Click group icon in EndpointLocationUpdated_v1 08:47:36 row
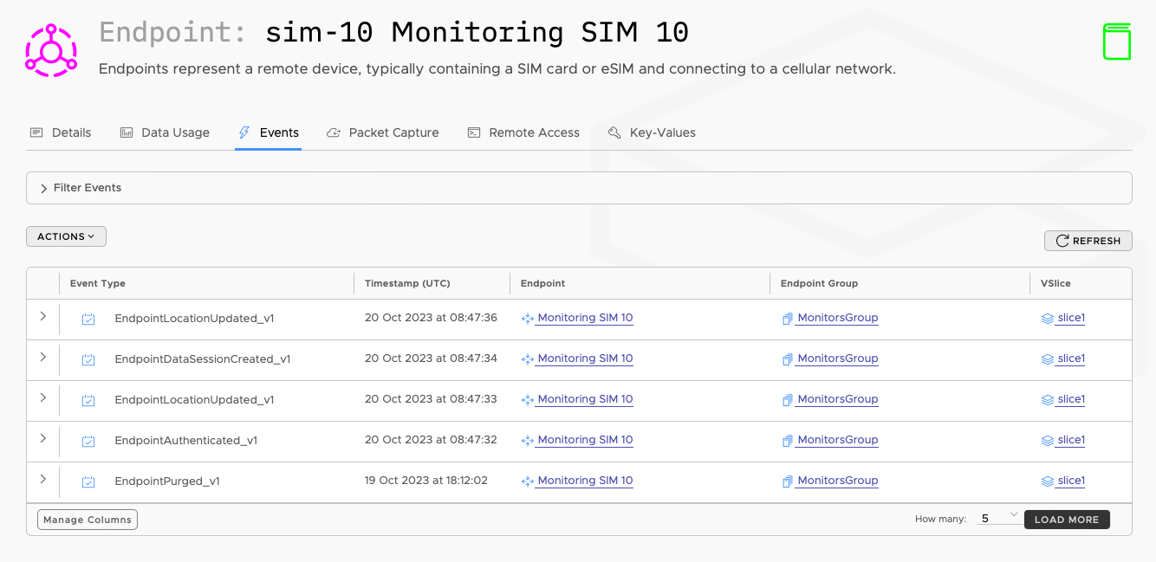The width and height of the screenshot is (1156, 562). [x=787, y=319]
